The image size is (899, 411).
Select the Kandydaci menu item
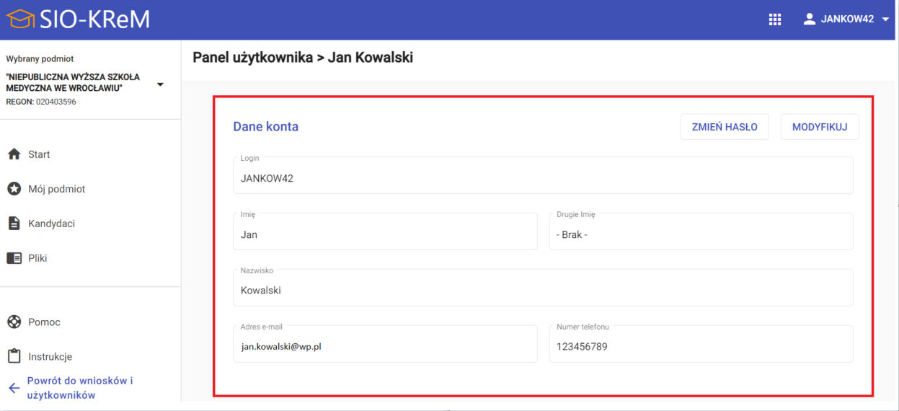[51, 224]
